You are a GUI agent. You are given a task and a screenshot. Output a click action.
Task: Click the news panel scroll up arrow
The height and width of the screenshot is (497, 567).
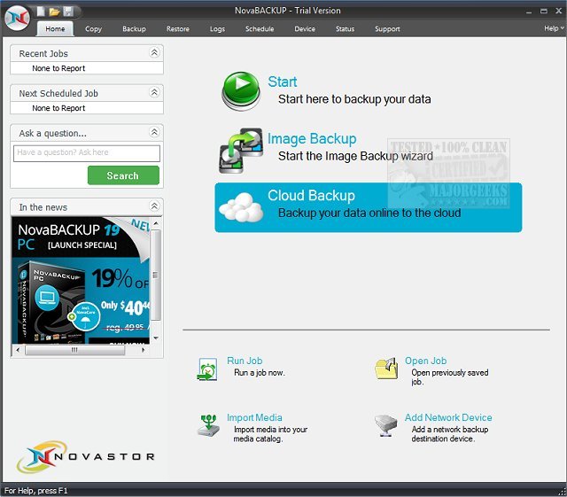[x=156, y=223]
